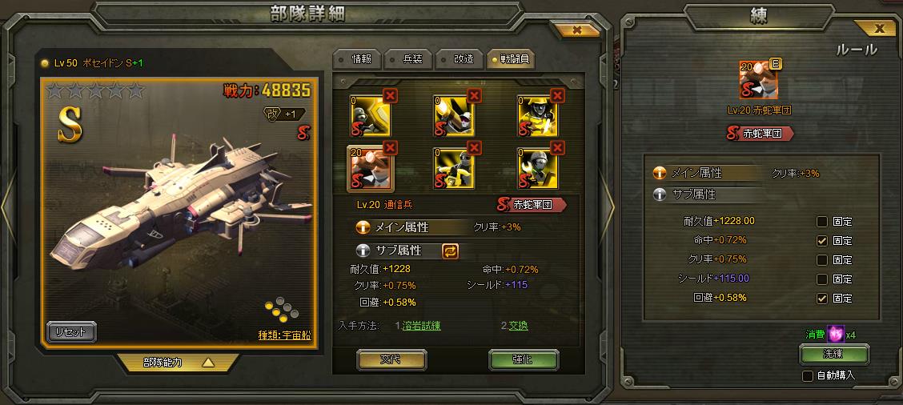This screenshot has width=903, height=405.
Task: Enable 固定 checkbox for 耐久値
Action: (822, 222)
